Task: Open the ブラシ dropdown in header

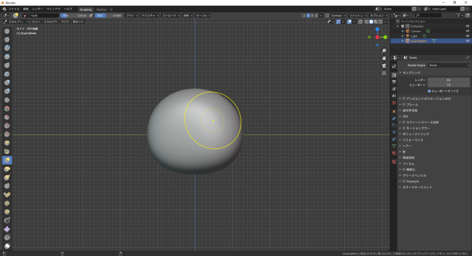Action: 131,16
